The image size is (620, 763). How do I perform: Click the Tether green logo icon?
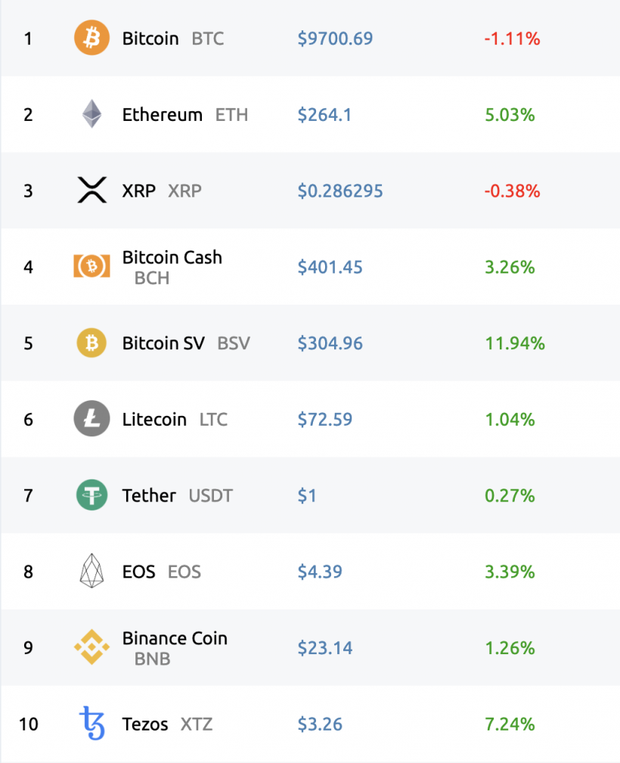click(x=91, y=495)
